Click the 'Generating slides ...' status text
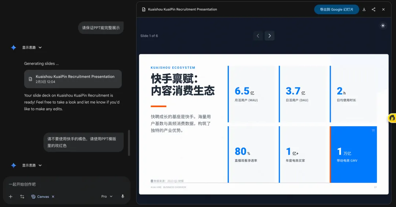396x207 pixels. (x=41, y=63)
